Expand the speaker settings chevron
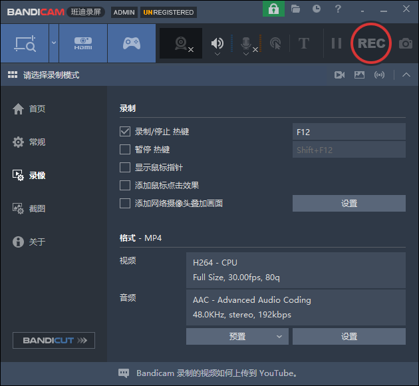 tap(217, 54)
